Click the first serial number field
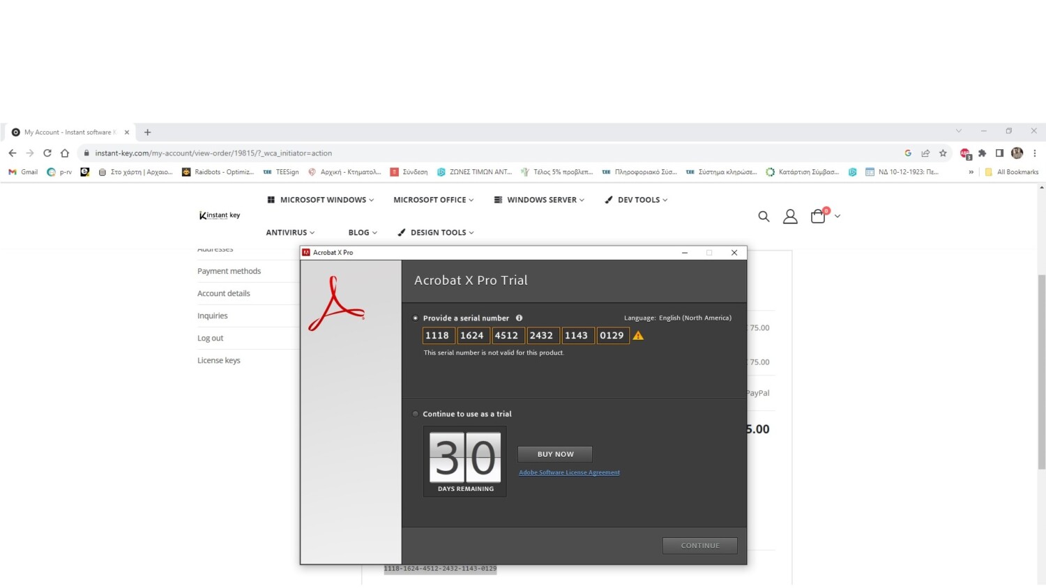The height and width of the screenshot is (588, 1046). (438, 336)
